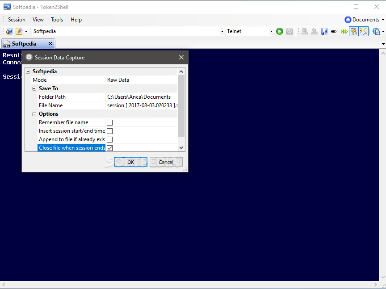Open the Help menu
386x289 pixels.
(76, 20)
